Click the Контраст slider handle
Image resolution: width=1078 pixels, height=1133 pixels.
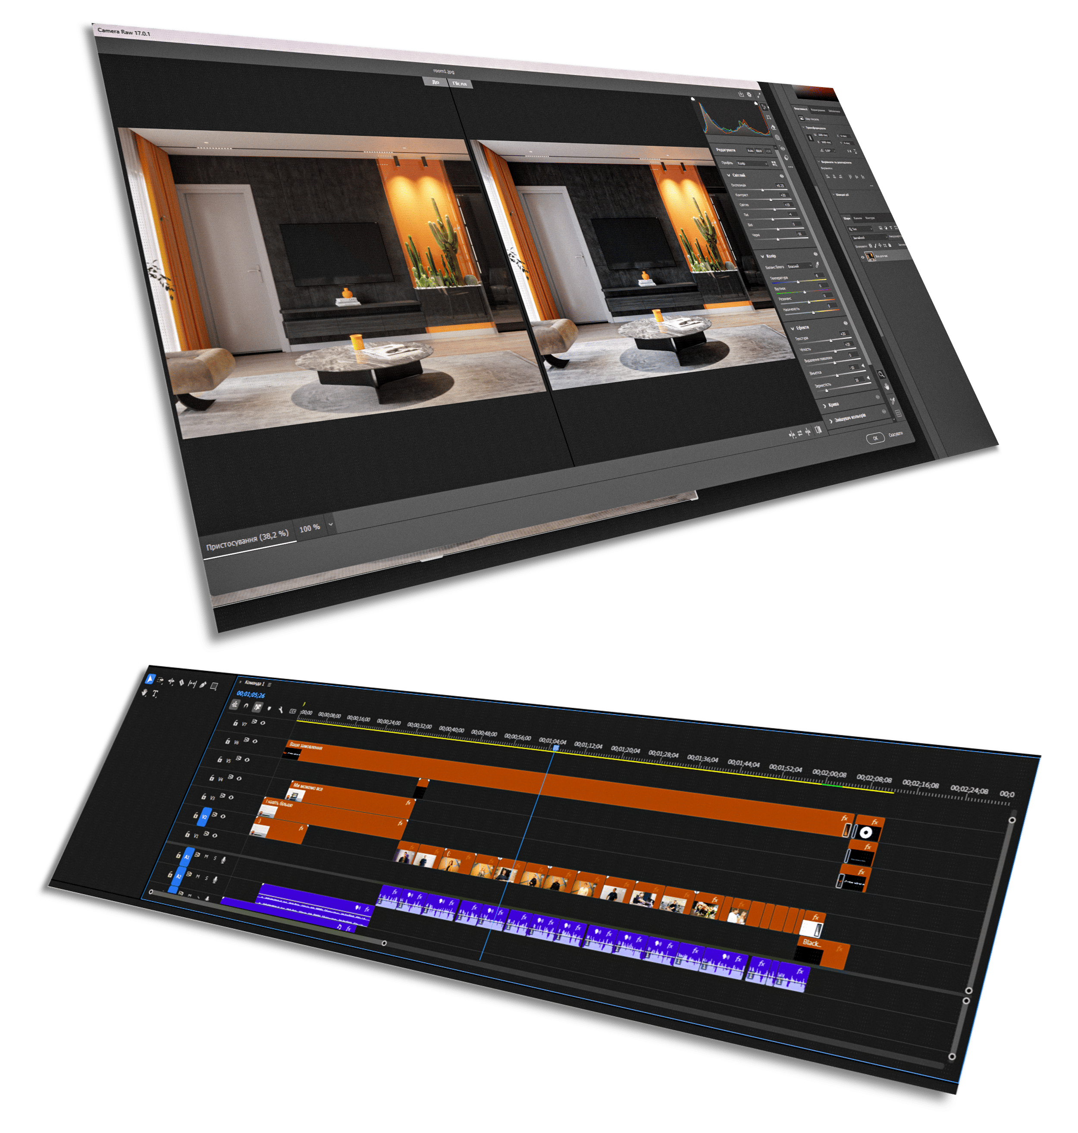coord(770,199)
